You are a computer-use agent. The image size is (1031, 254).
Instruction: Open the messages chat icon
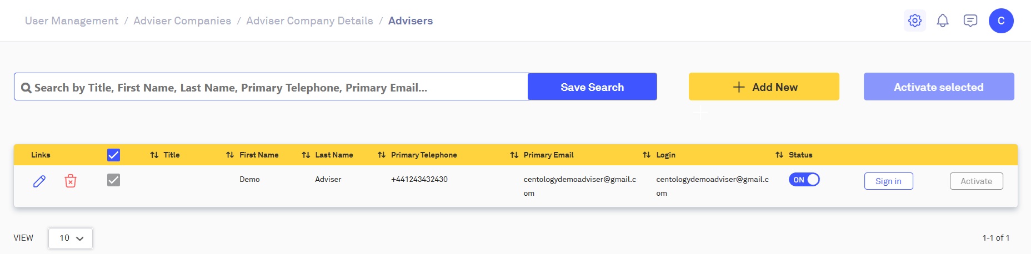click(x=970, y=21)
